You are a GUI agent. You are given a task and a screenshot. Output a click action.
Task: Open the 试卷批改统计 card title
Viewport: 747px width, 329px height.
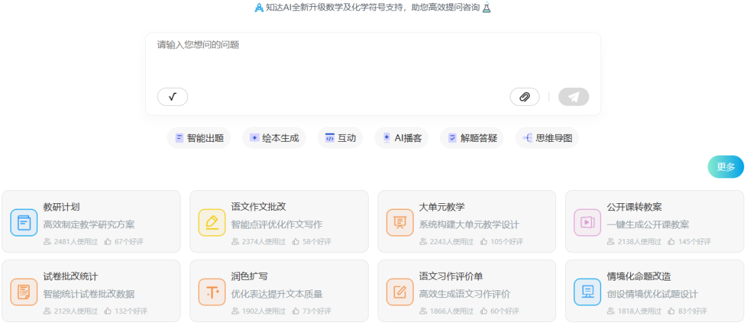coord(71,276)
